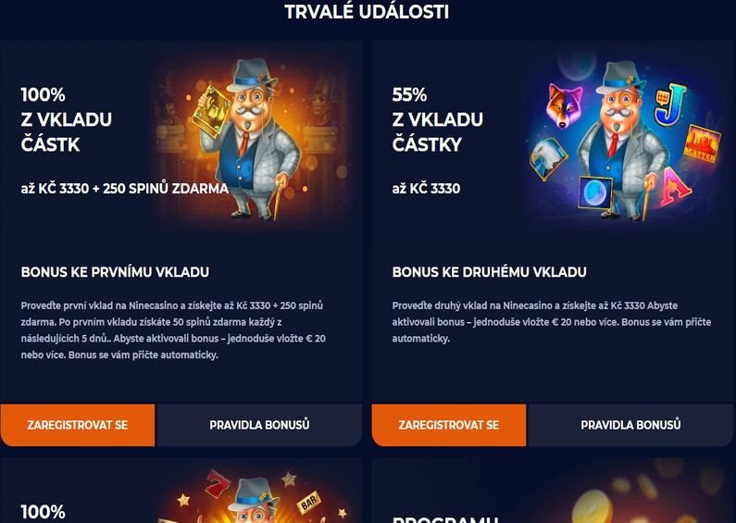Viewport: 736px width, 523px height.
Task: Click the blue letter J symbol icon
Action: click(x=671, y=104)
